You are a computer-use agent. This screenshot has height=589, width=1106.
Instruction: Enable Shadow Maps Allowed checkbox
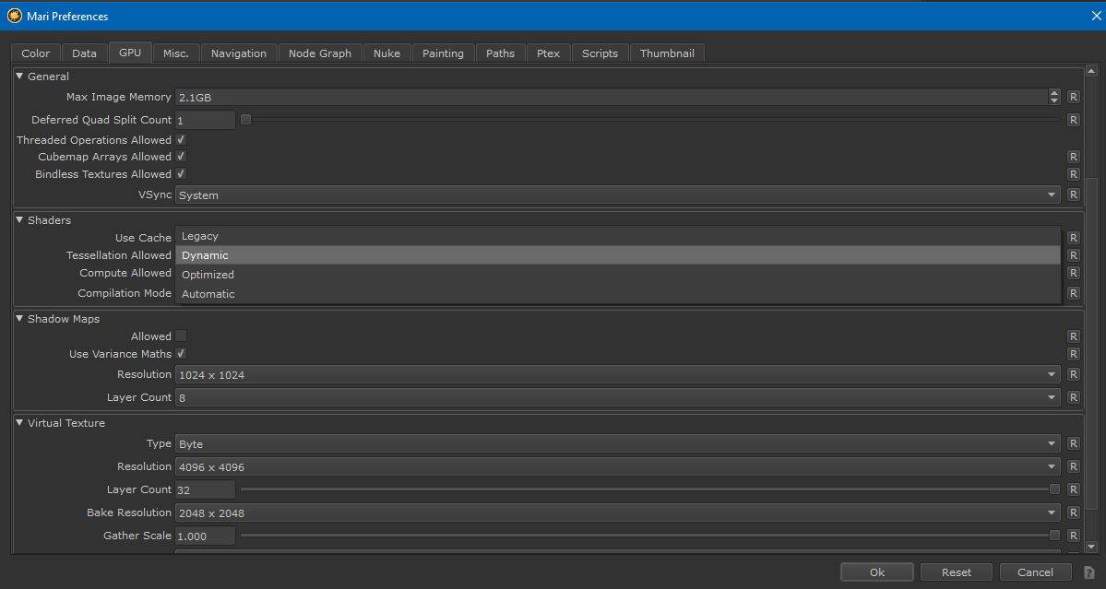181,336
